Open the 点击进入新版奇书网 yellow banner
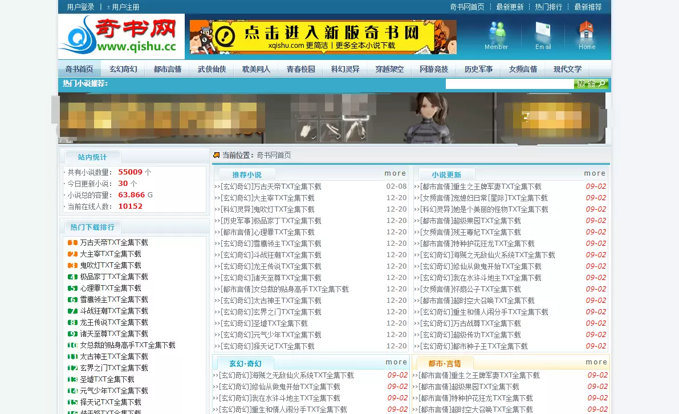The width and height of the screenshot is (679, 414). pos(323,37)
